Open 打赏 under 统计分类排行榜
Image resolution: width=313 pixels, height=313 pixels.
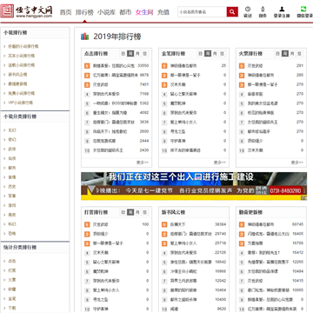point(12,270)
